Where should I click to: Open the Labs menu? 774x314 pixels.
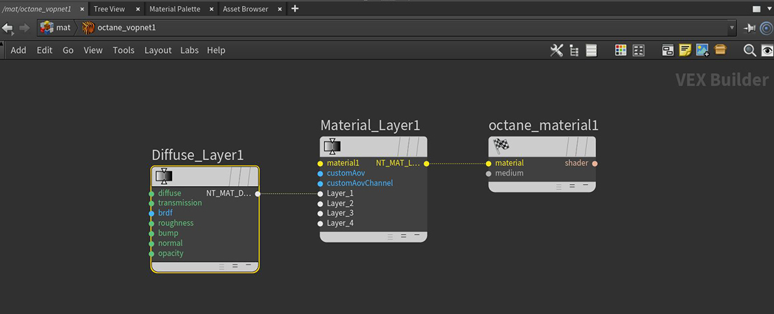point(190,50)
